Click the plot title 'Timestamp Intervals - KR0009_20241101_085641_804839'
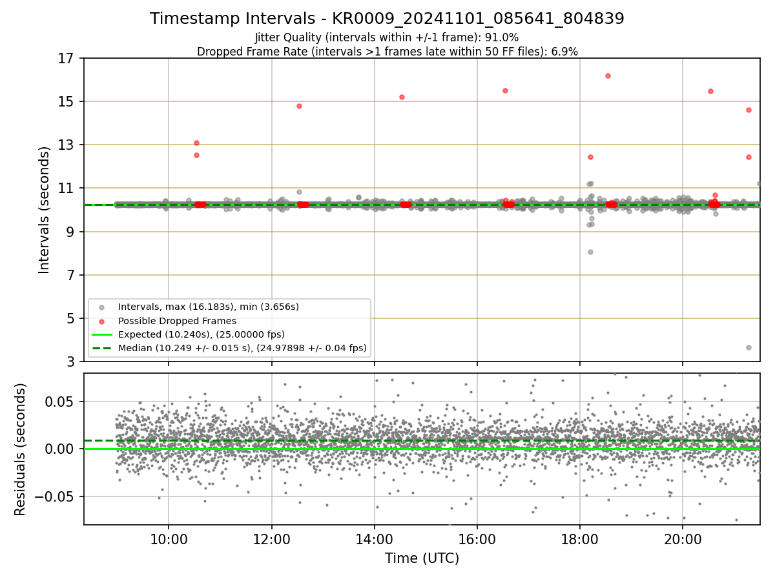Viewport: 775px width, 581px height. point(387,19)
